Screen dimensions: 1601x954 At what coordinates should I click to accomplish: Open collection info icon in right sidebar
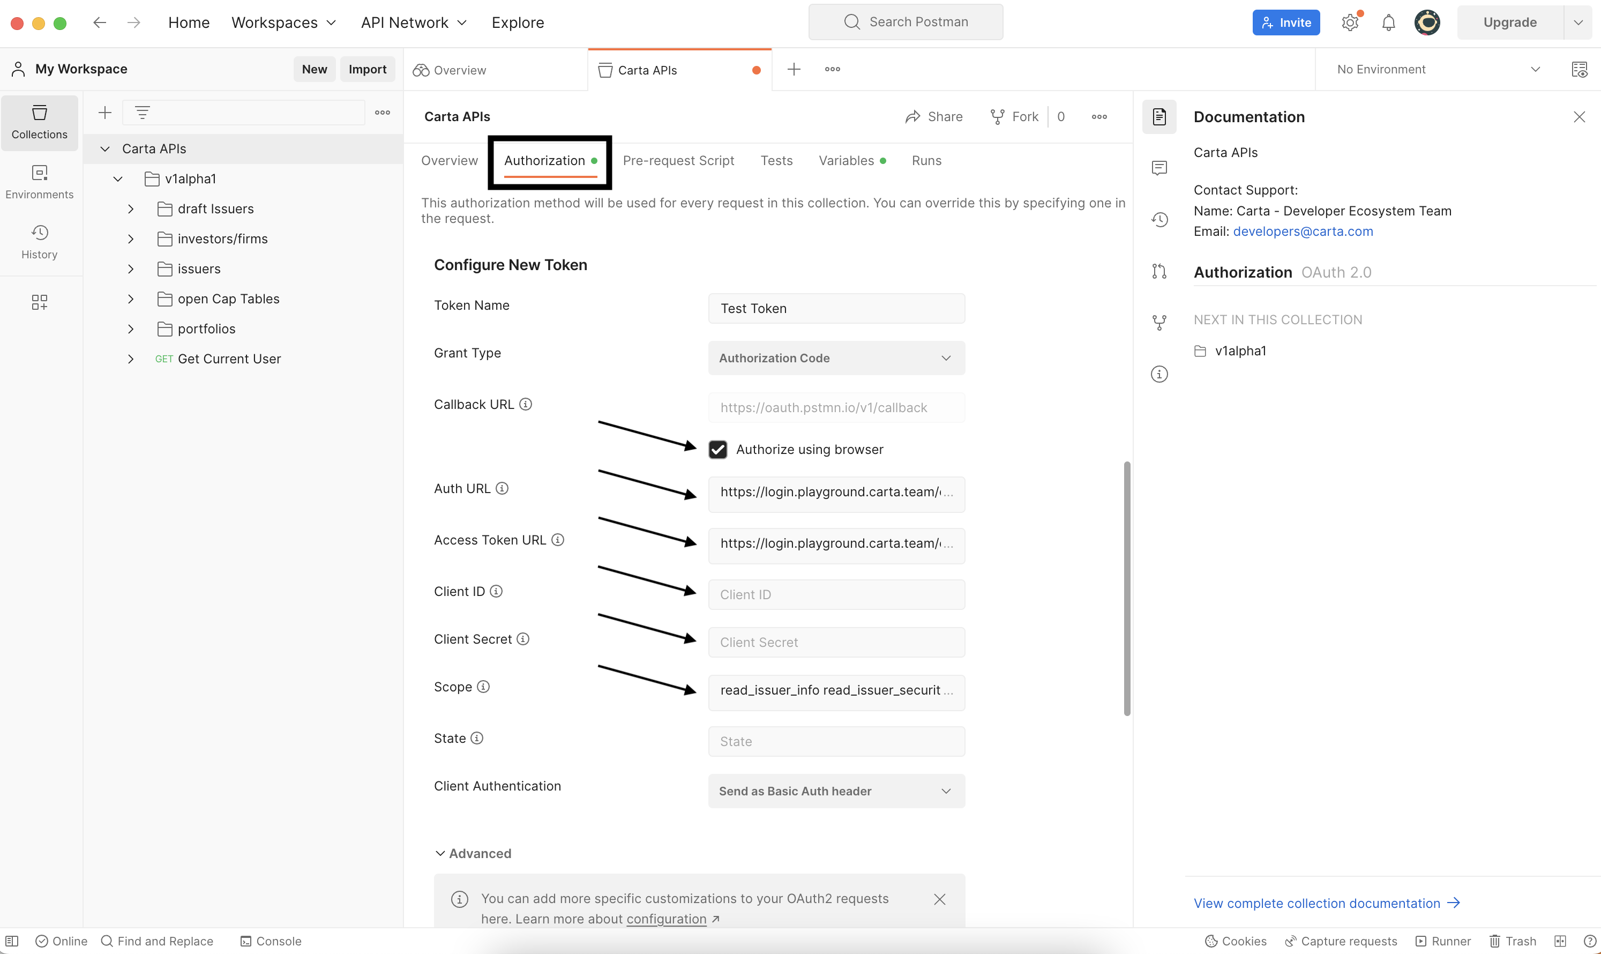click(1159, 374)
